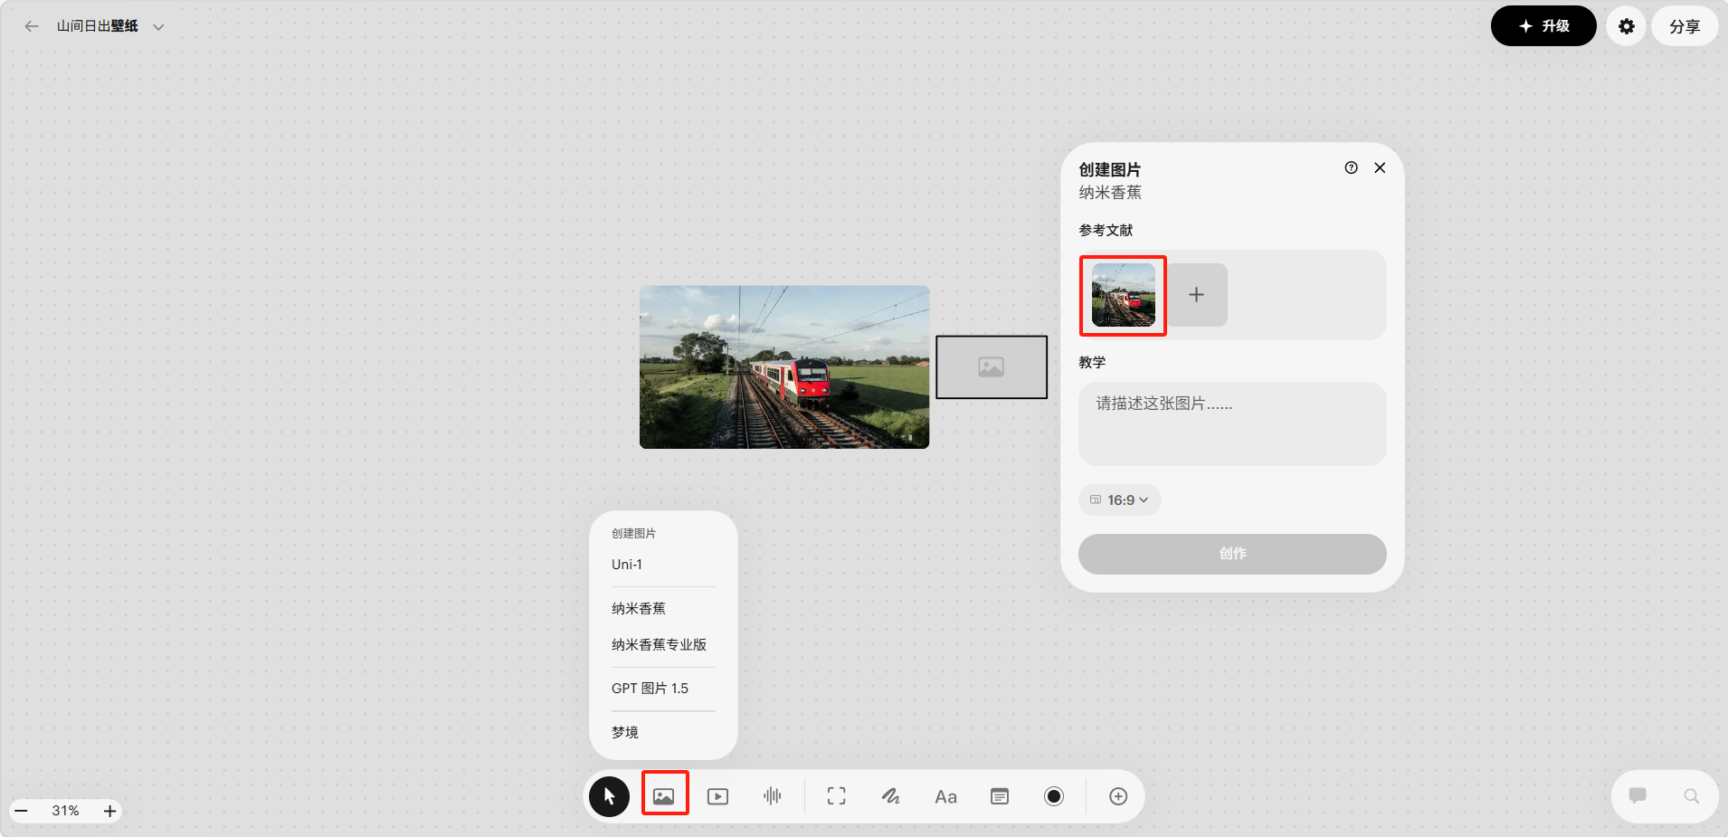Select the audio waveform tool
Image resolution: width=1728 pixels, height=837 pixels.
772,796
